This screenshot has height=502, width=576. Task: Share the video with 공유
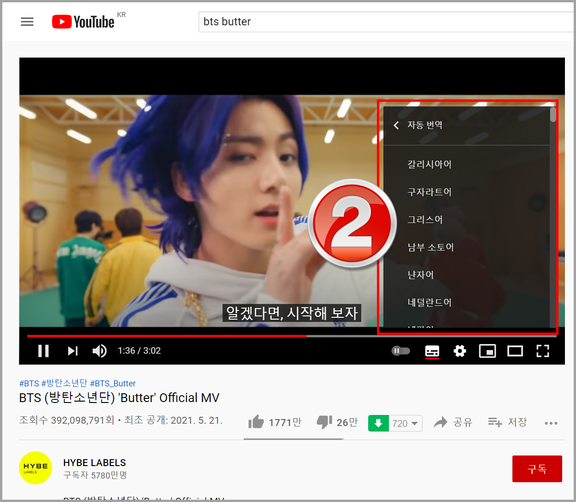pos(453,422)
